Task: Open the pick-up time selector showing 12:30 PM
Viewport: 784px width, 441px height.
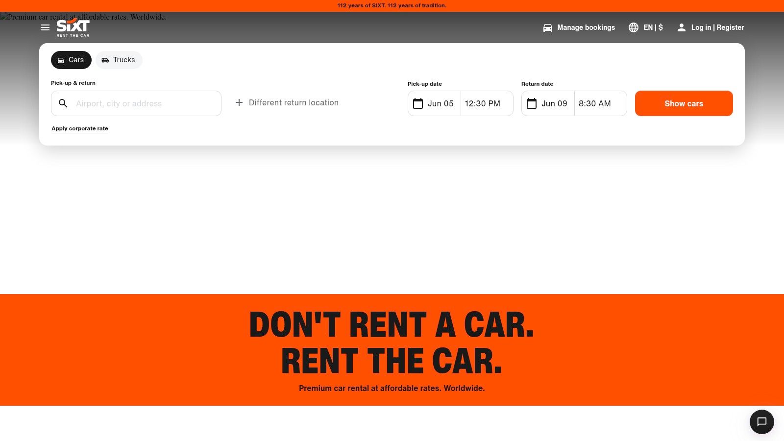Action: pos(483,103)
